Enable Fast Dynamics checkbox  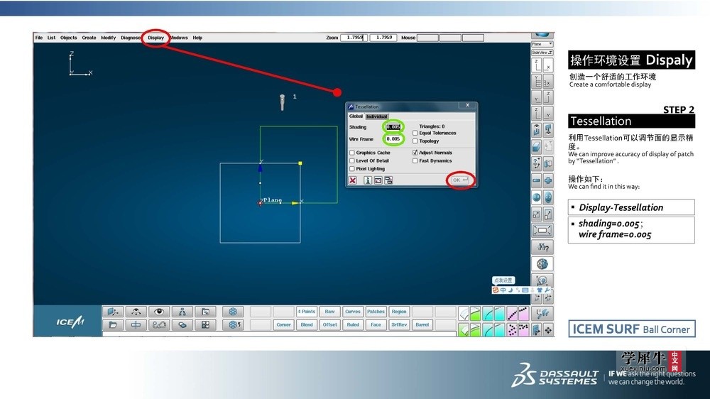(x=415, y=160)
